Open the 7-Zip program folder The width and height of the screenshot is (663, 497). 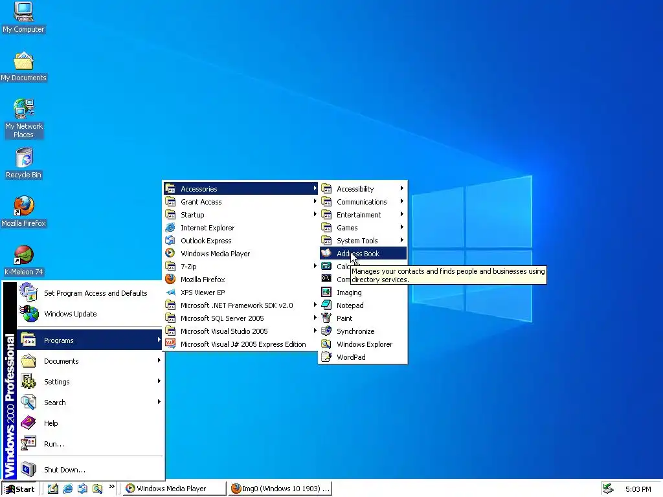[240, 266]
